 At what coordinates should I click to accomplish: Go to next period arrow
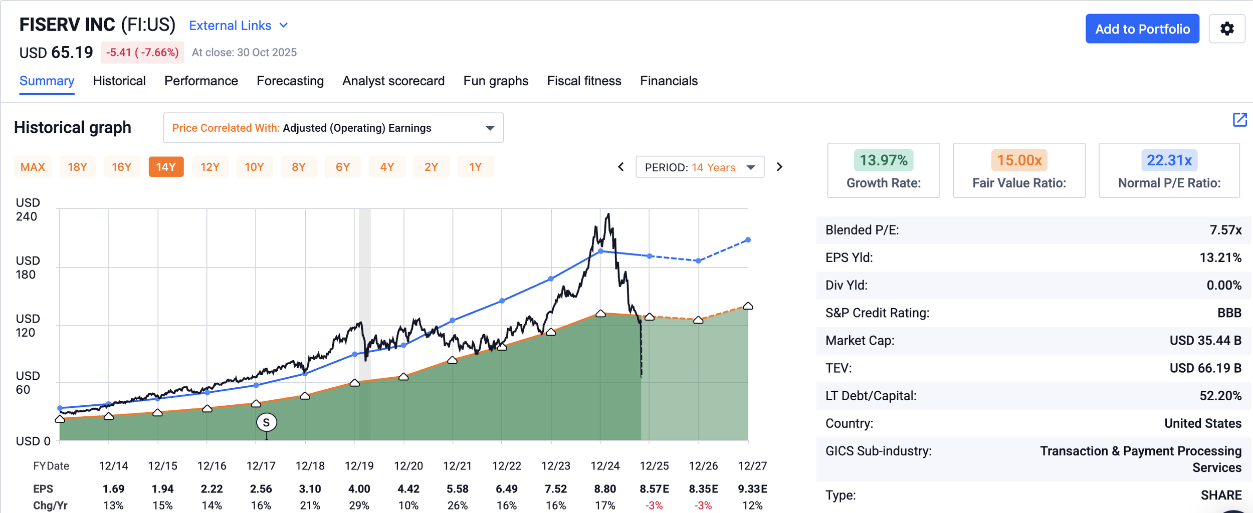(x=779, y=167)
